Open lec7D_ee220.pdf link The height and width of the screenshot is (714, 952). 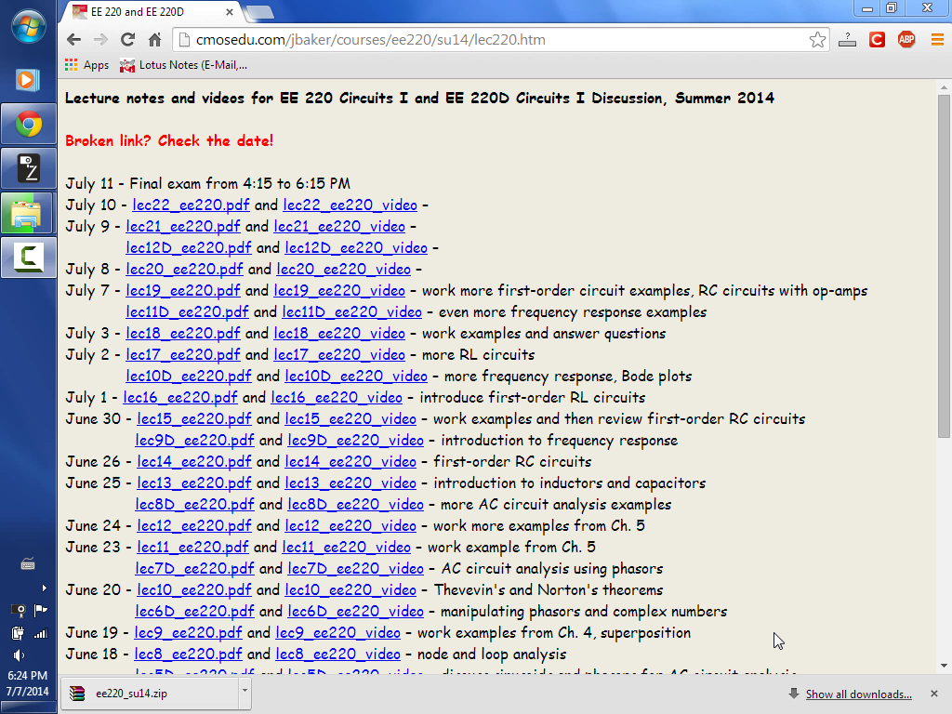195,568
